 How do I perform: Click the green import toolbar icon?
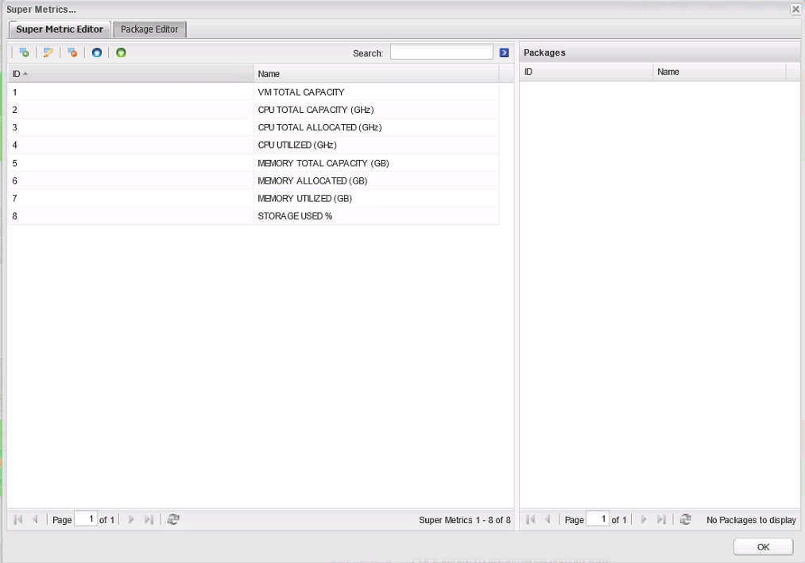click(x=121, y=52)
